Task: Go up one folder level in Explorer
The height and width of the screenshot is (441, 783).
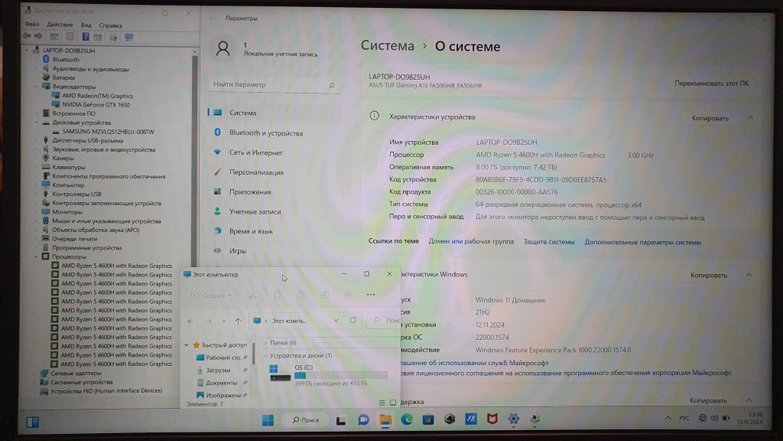Action: (238, 320)
